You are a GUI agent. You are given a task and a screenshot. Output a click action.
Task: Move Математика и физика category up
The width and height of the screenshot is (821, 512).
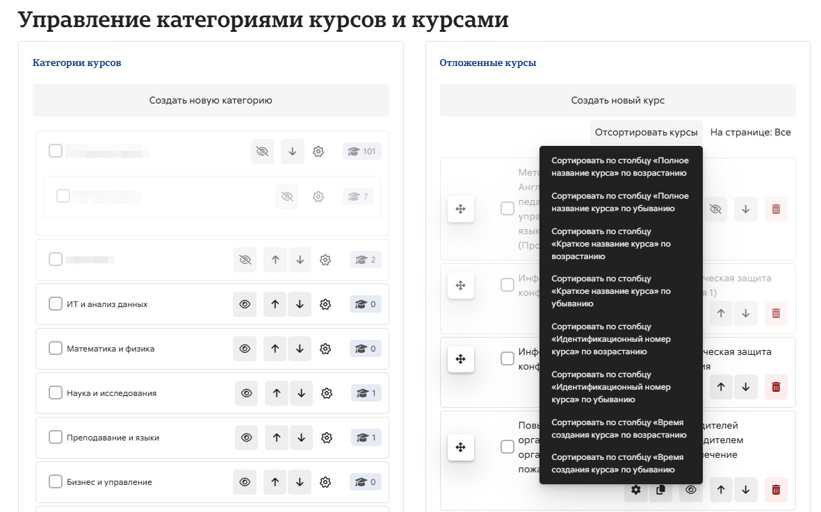[x=275, y=349]
